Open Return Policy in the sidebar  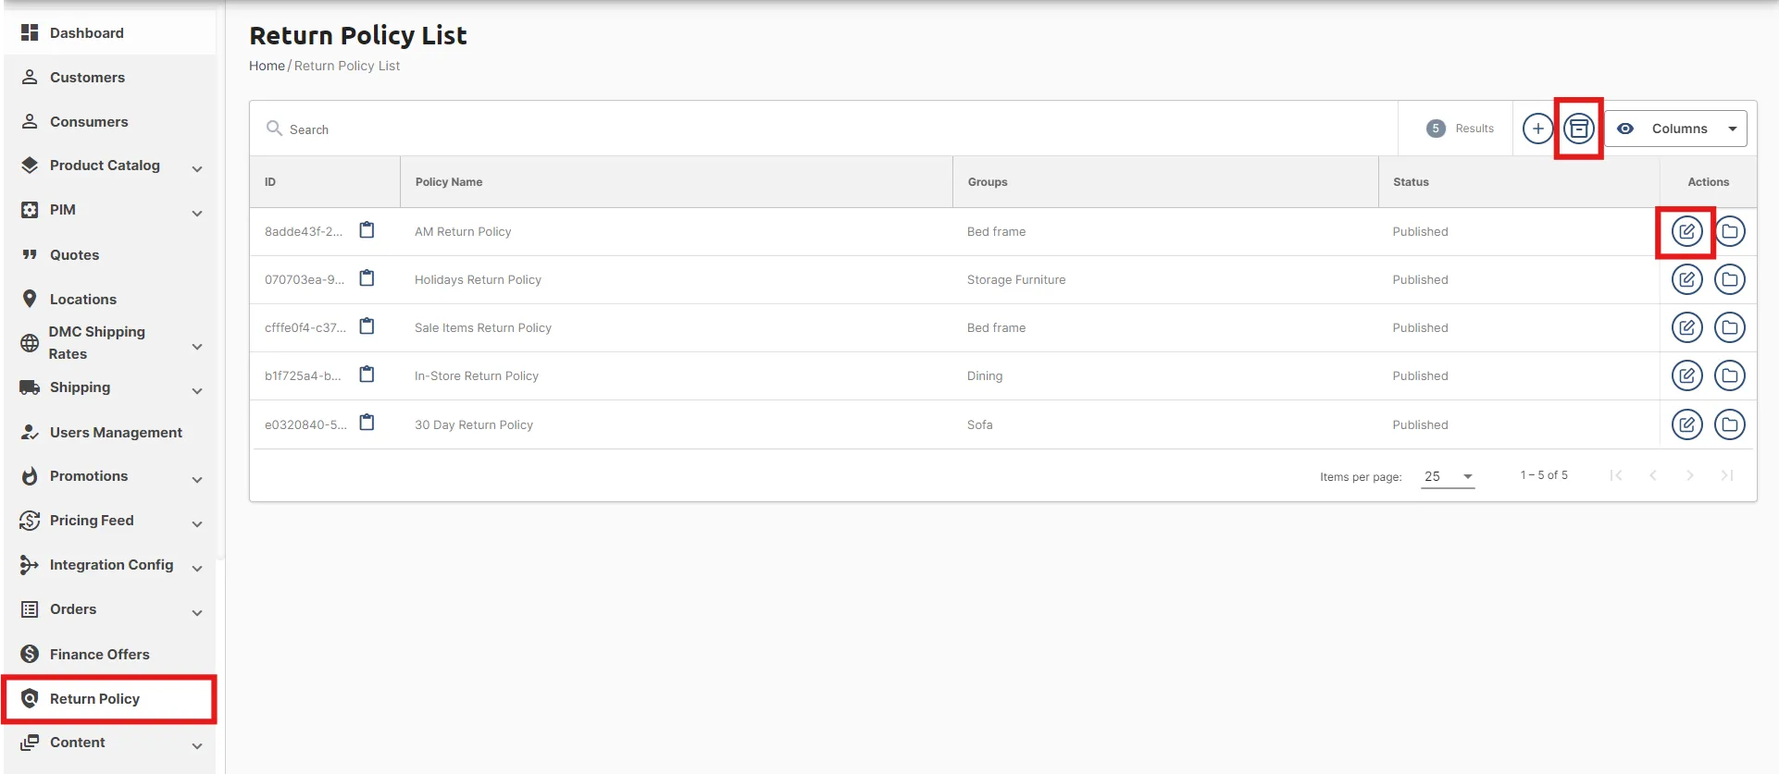(109, 699)
